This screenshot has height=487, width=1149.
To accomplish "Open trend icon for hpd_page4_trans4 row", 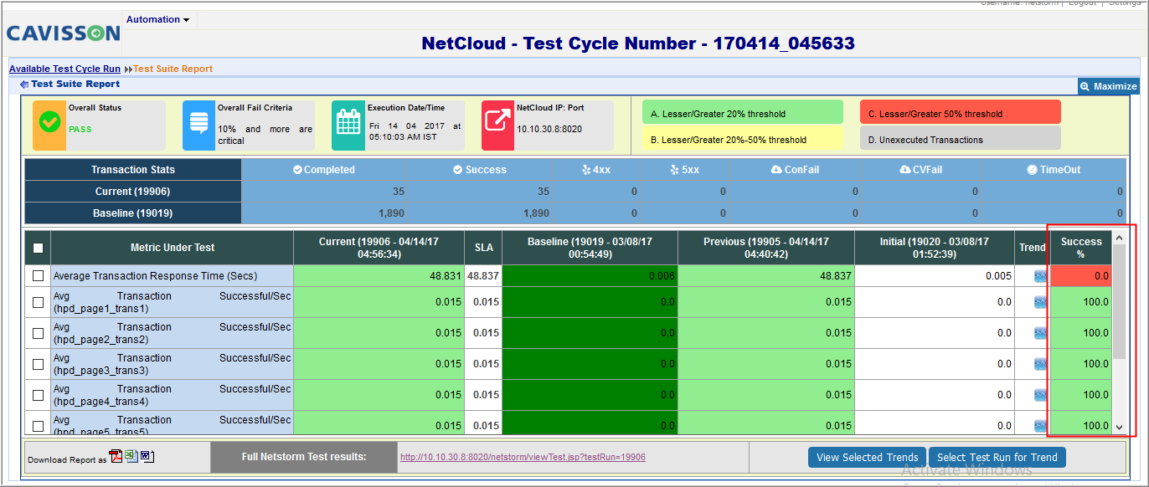I will point(1040,395).
